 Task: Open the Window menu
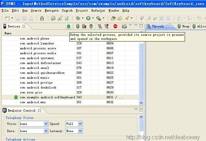[114, 10]
